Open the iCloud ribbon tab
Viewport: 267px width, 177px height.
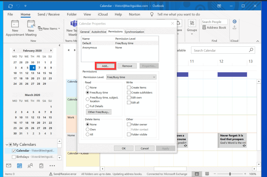(x=103, y=15)
